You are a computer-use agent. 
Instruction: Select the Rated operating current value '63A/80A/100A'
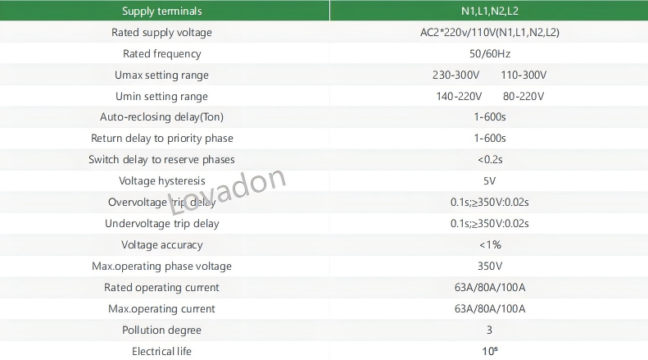pyautogui.click(x=490, y=288)
